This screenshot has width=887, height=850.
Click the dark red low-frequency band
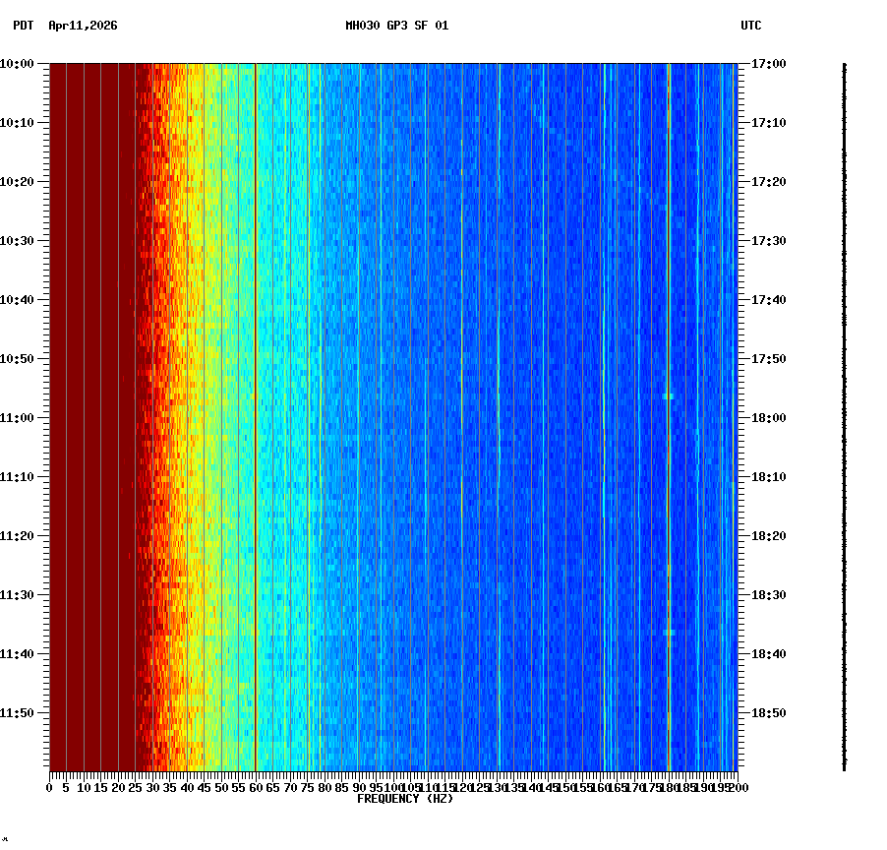[93, 394]
